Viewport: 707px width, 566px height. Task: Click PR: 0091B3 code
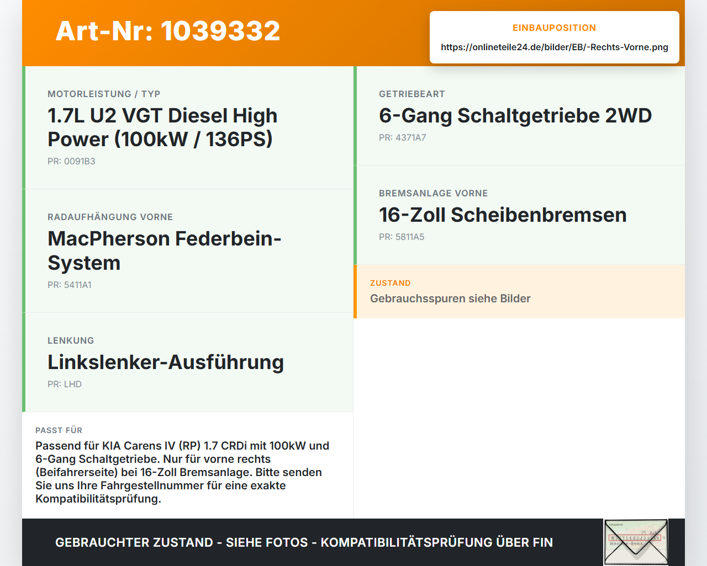[71, 161]
